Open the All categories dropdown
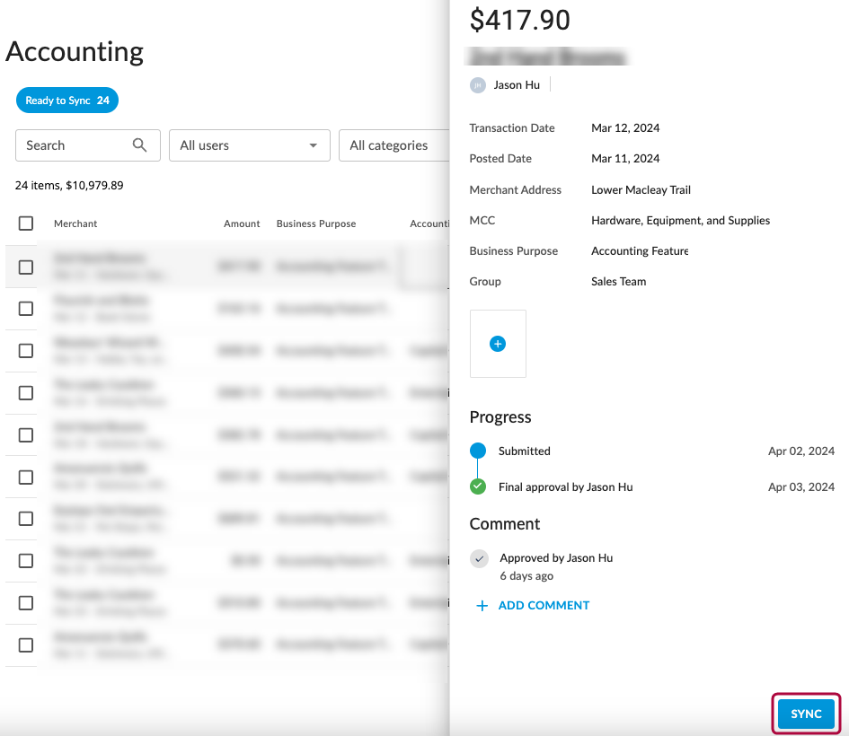The image size is (849, 736). click(394, 145)
